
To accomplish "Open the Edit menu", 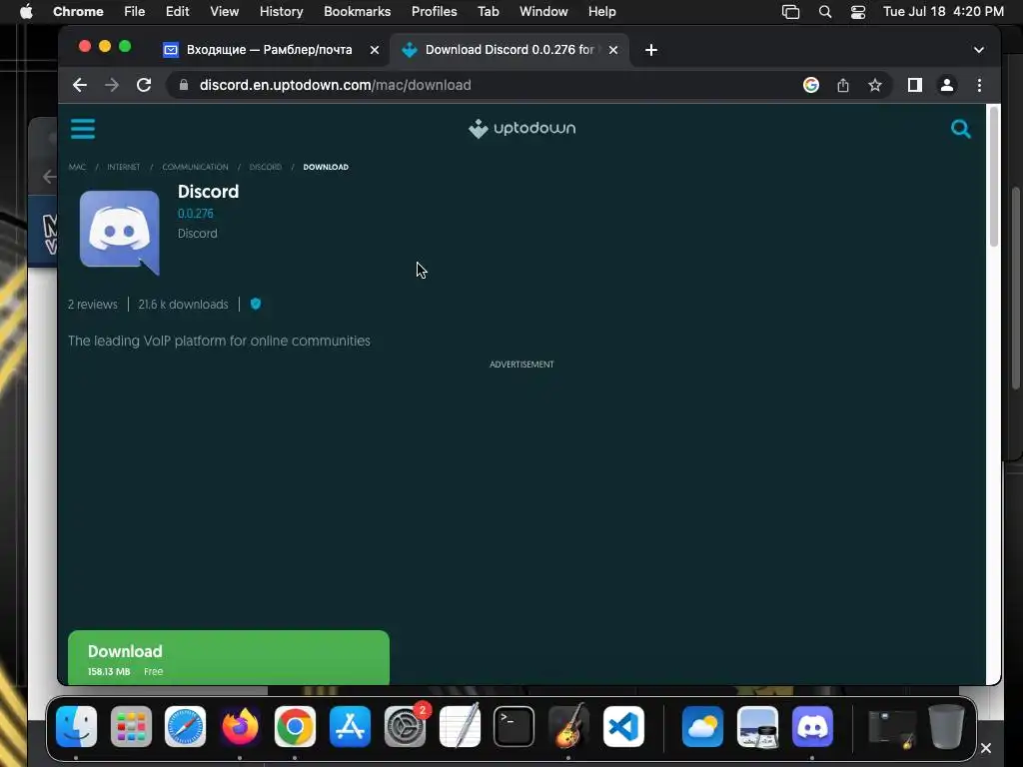I will (177, 11).
